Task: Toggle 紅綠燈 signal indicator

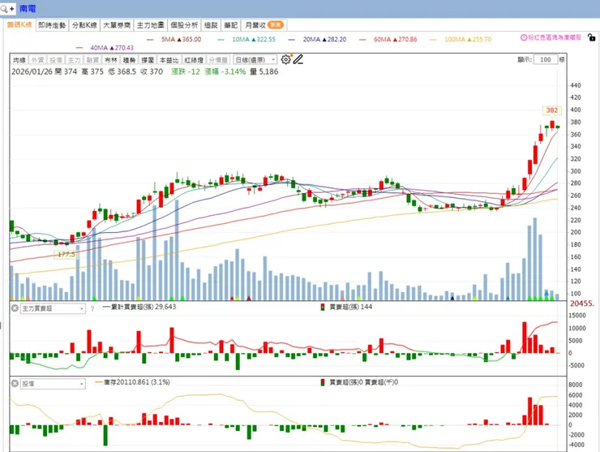Action: [194, 60]
